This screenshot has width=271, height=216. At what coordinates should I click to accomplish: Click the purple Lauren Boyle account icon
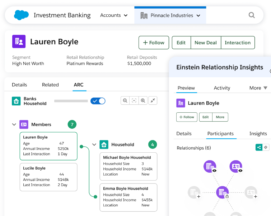tap(19, 41)
